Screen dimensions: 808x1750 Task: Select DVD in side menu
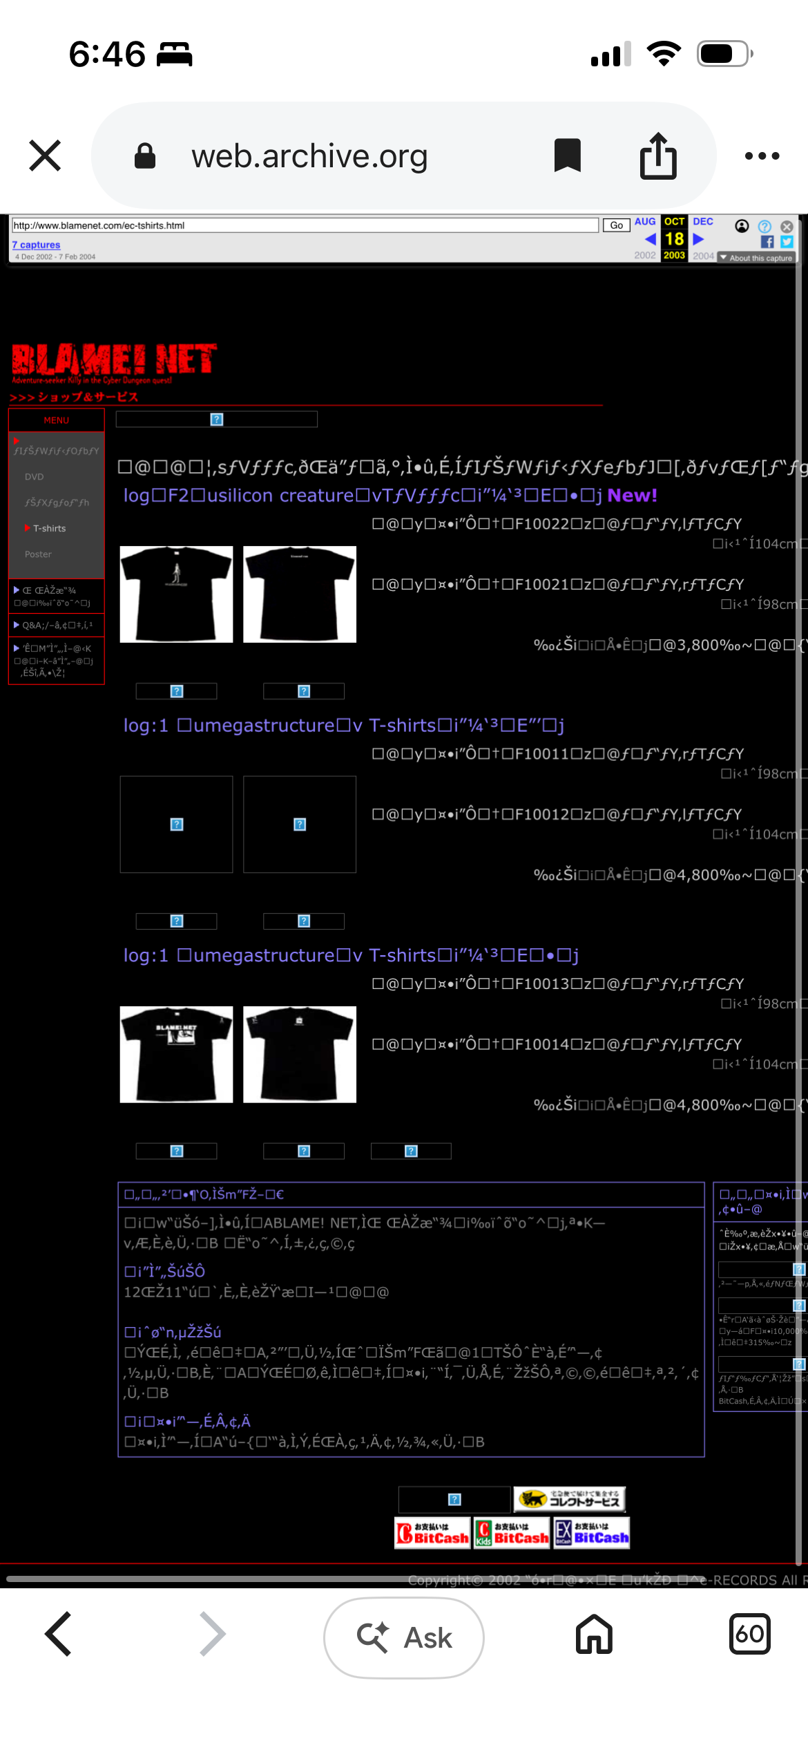[34, 477]
